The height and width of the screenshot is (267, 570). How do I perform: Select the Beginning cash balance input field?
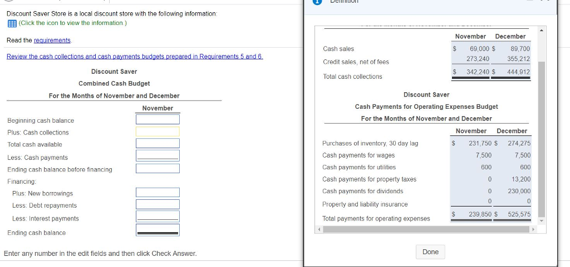click(158, 119)
